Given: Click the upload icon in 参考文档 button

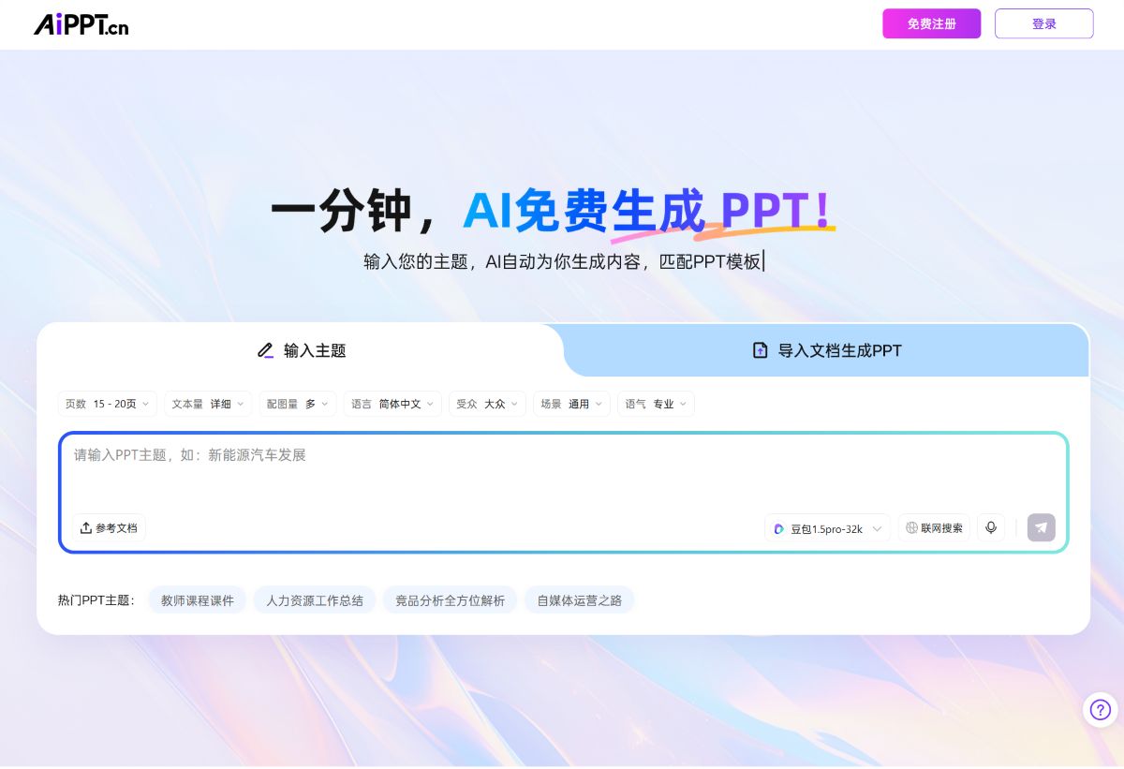Looking at the screenshot, I should (x=86, y=528).
